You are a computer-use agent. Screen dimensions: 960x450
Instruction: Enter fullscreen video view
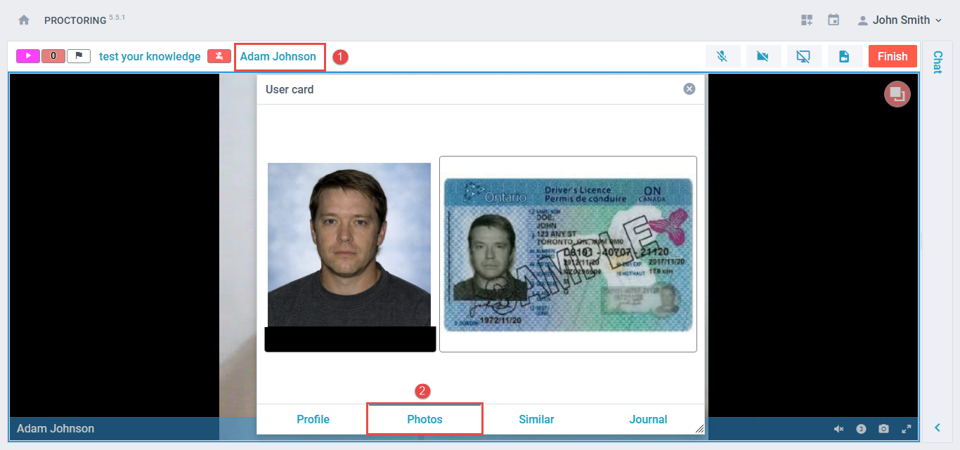pyautogui.click(x=907, y=429)
